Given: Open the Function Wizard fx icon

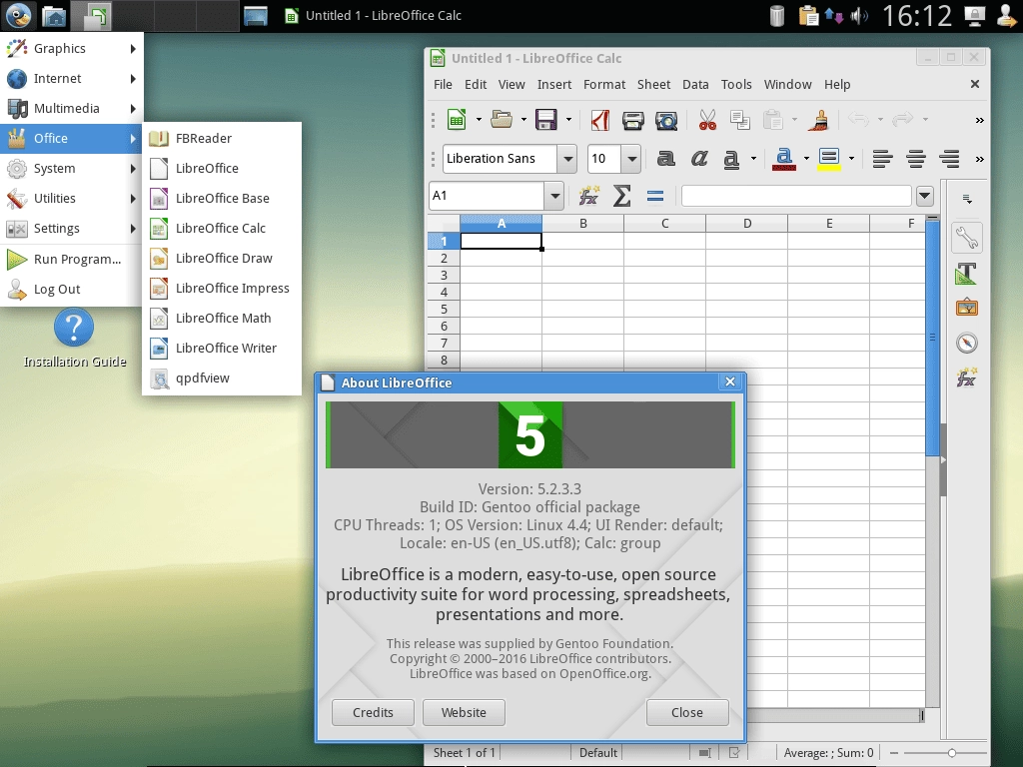Looking at the screenshot, I should 589,196.
